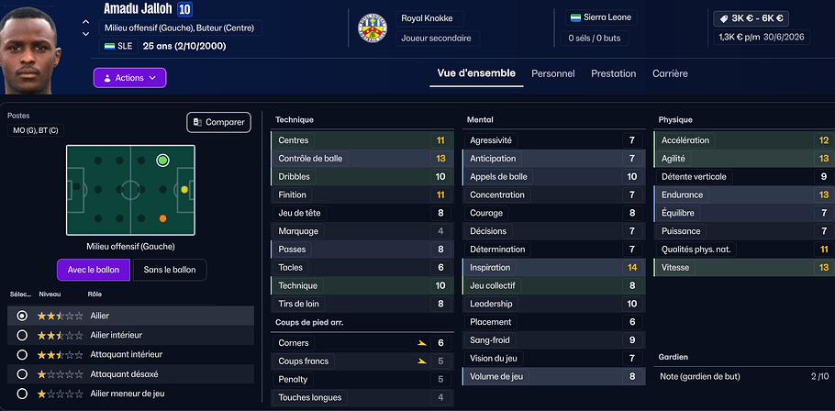Click the price tag value icon
This screenshot has height=411, width=835.
[723, 18]
